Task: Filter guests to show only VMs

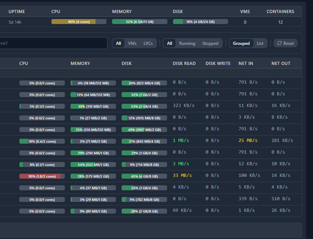Action: (x=132, y=43)
